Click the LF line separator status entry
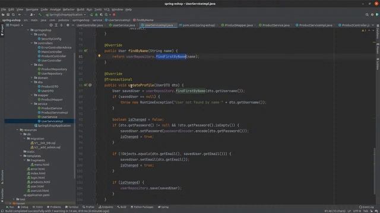Image resolution: width=380 pixels, height=213 pixels. tap(349, 211)
